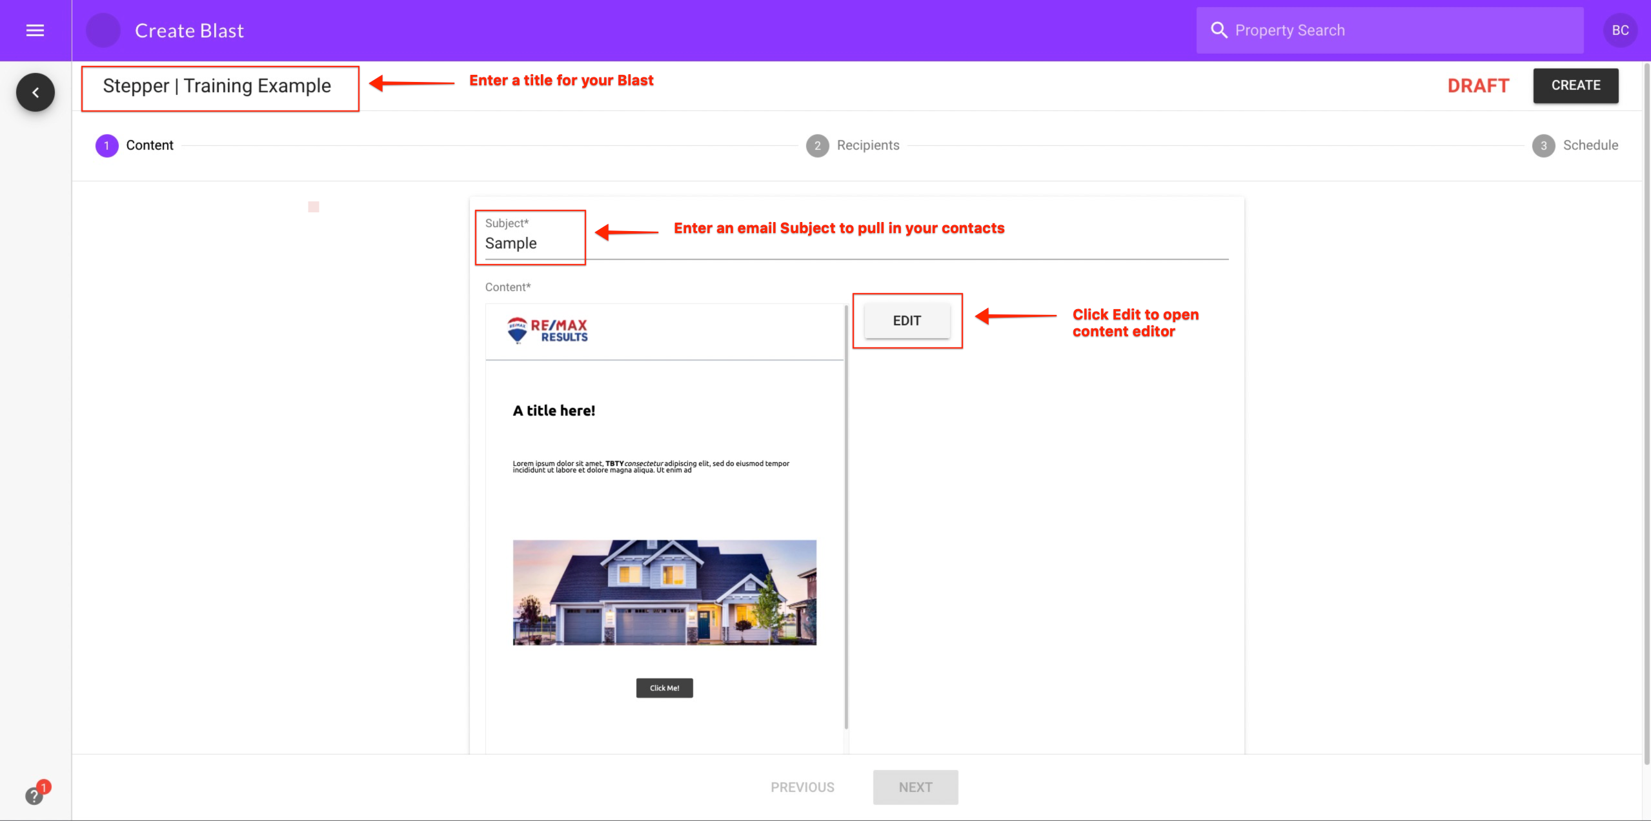The image size is (1651, 821).
Task: Click the Click Me! email button
Action: pyautogui.click(x=664, y=688)
